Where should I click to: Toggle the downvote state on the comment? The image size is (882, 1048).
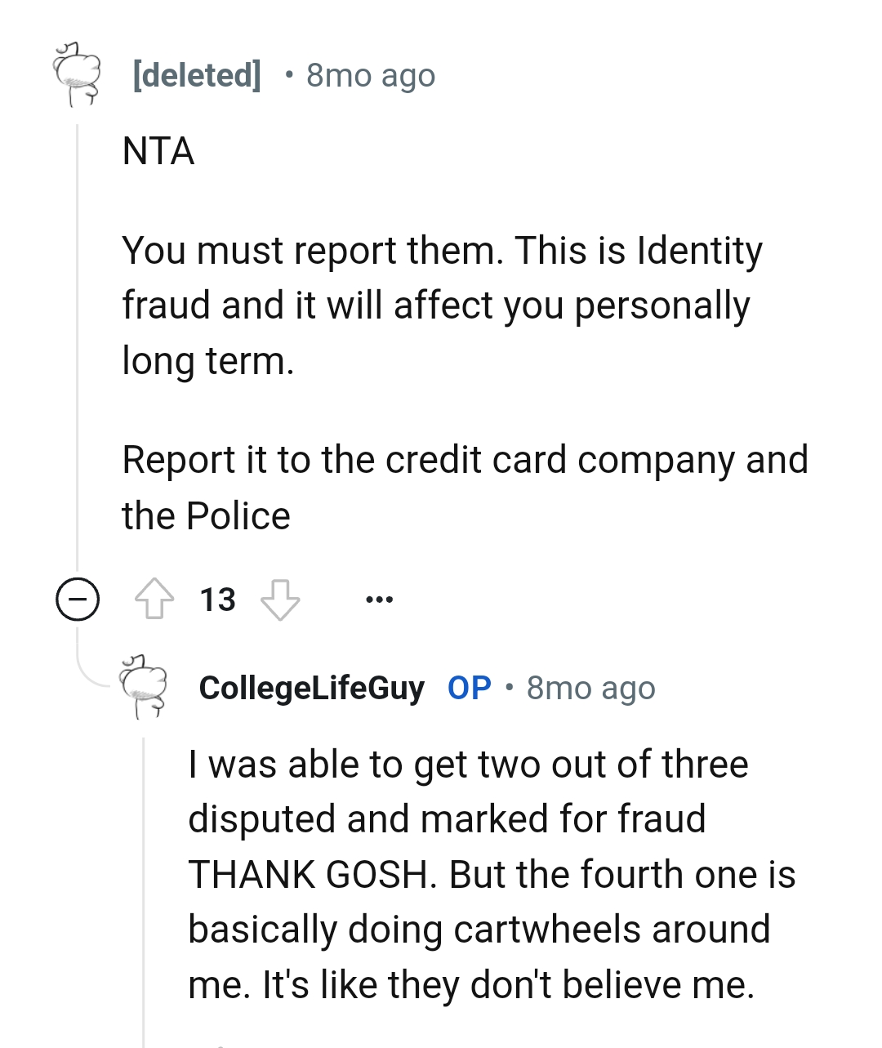(x=281, y=601)
